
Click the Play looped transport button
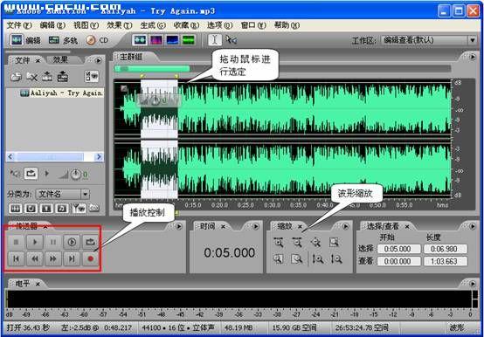point(90,242)
